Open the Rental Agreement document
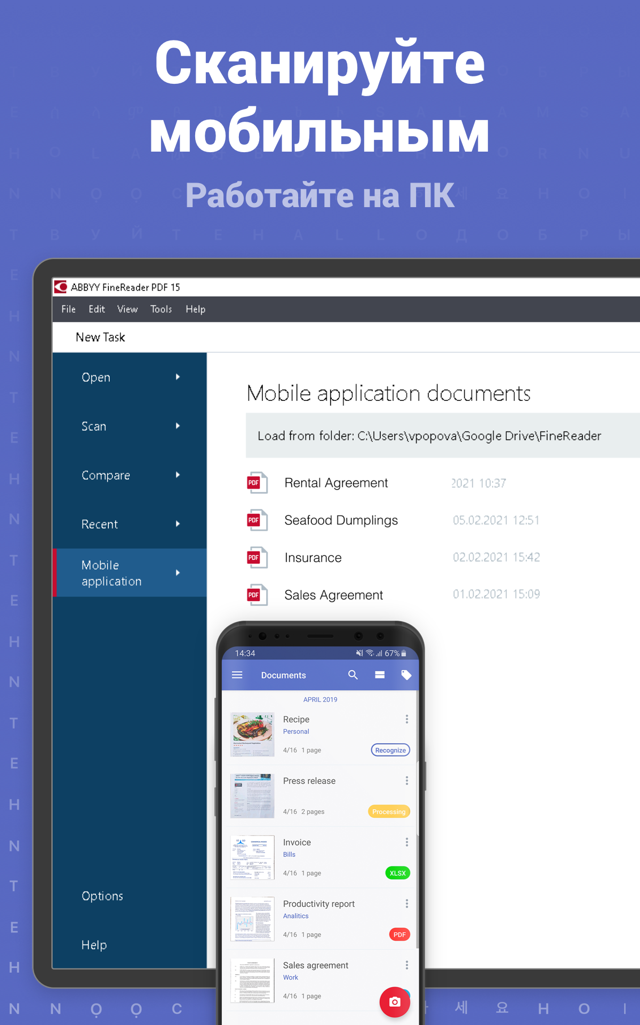 336,483
